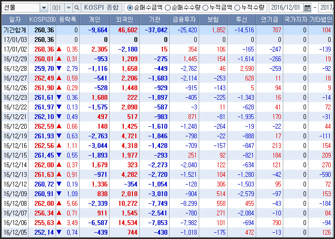Select the 순매수수량 radio button
Screen dimensions: 335x239
tap(168, 8)
